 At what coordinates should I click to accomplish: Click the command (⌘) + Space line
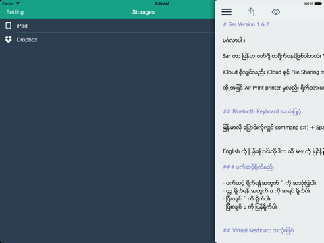[x=273, y=128]
